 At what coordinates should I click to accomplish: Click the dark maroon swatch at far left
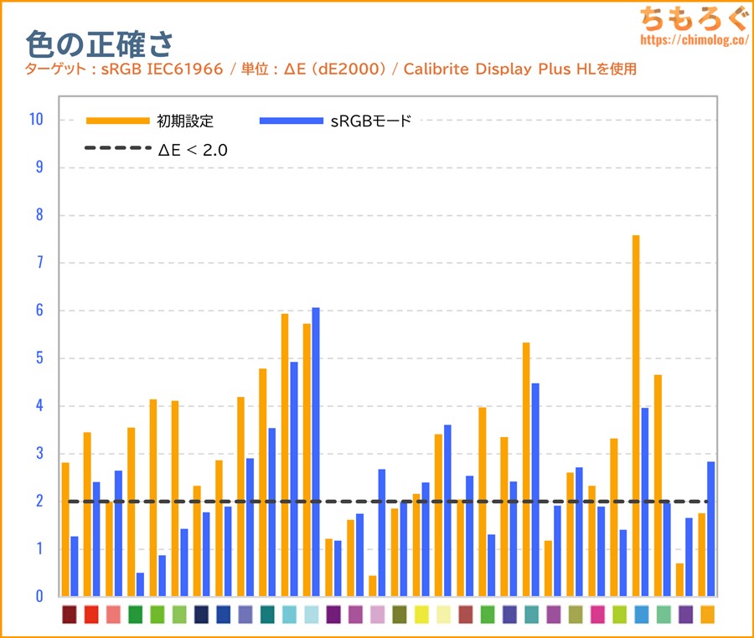click(x=70, y=615)
